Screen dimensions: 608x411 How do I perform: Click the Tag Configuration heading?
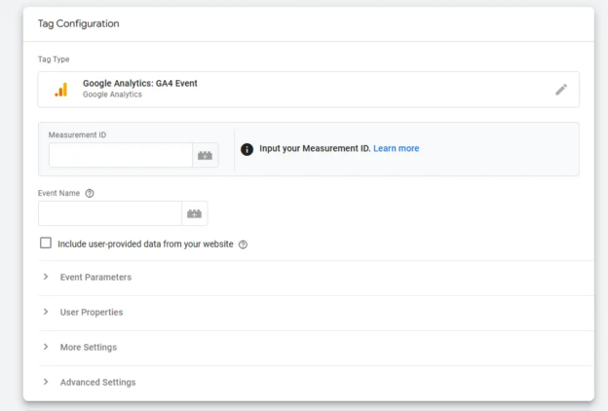(78, 23)
